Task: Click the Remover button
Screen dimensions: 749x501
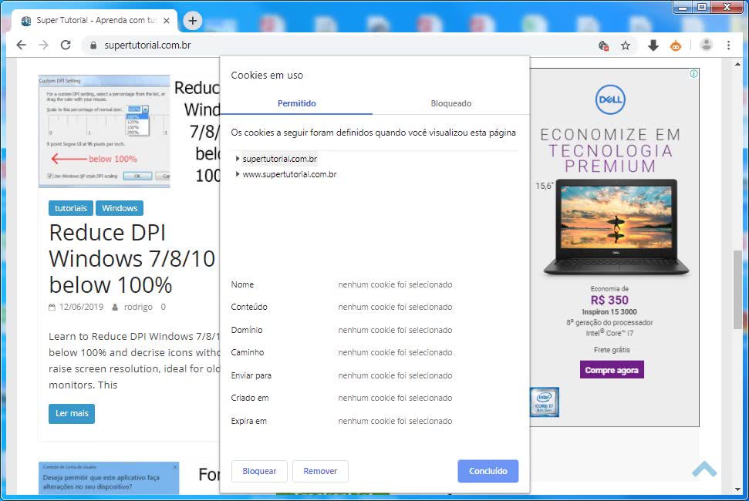Action: coord(320,471)
